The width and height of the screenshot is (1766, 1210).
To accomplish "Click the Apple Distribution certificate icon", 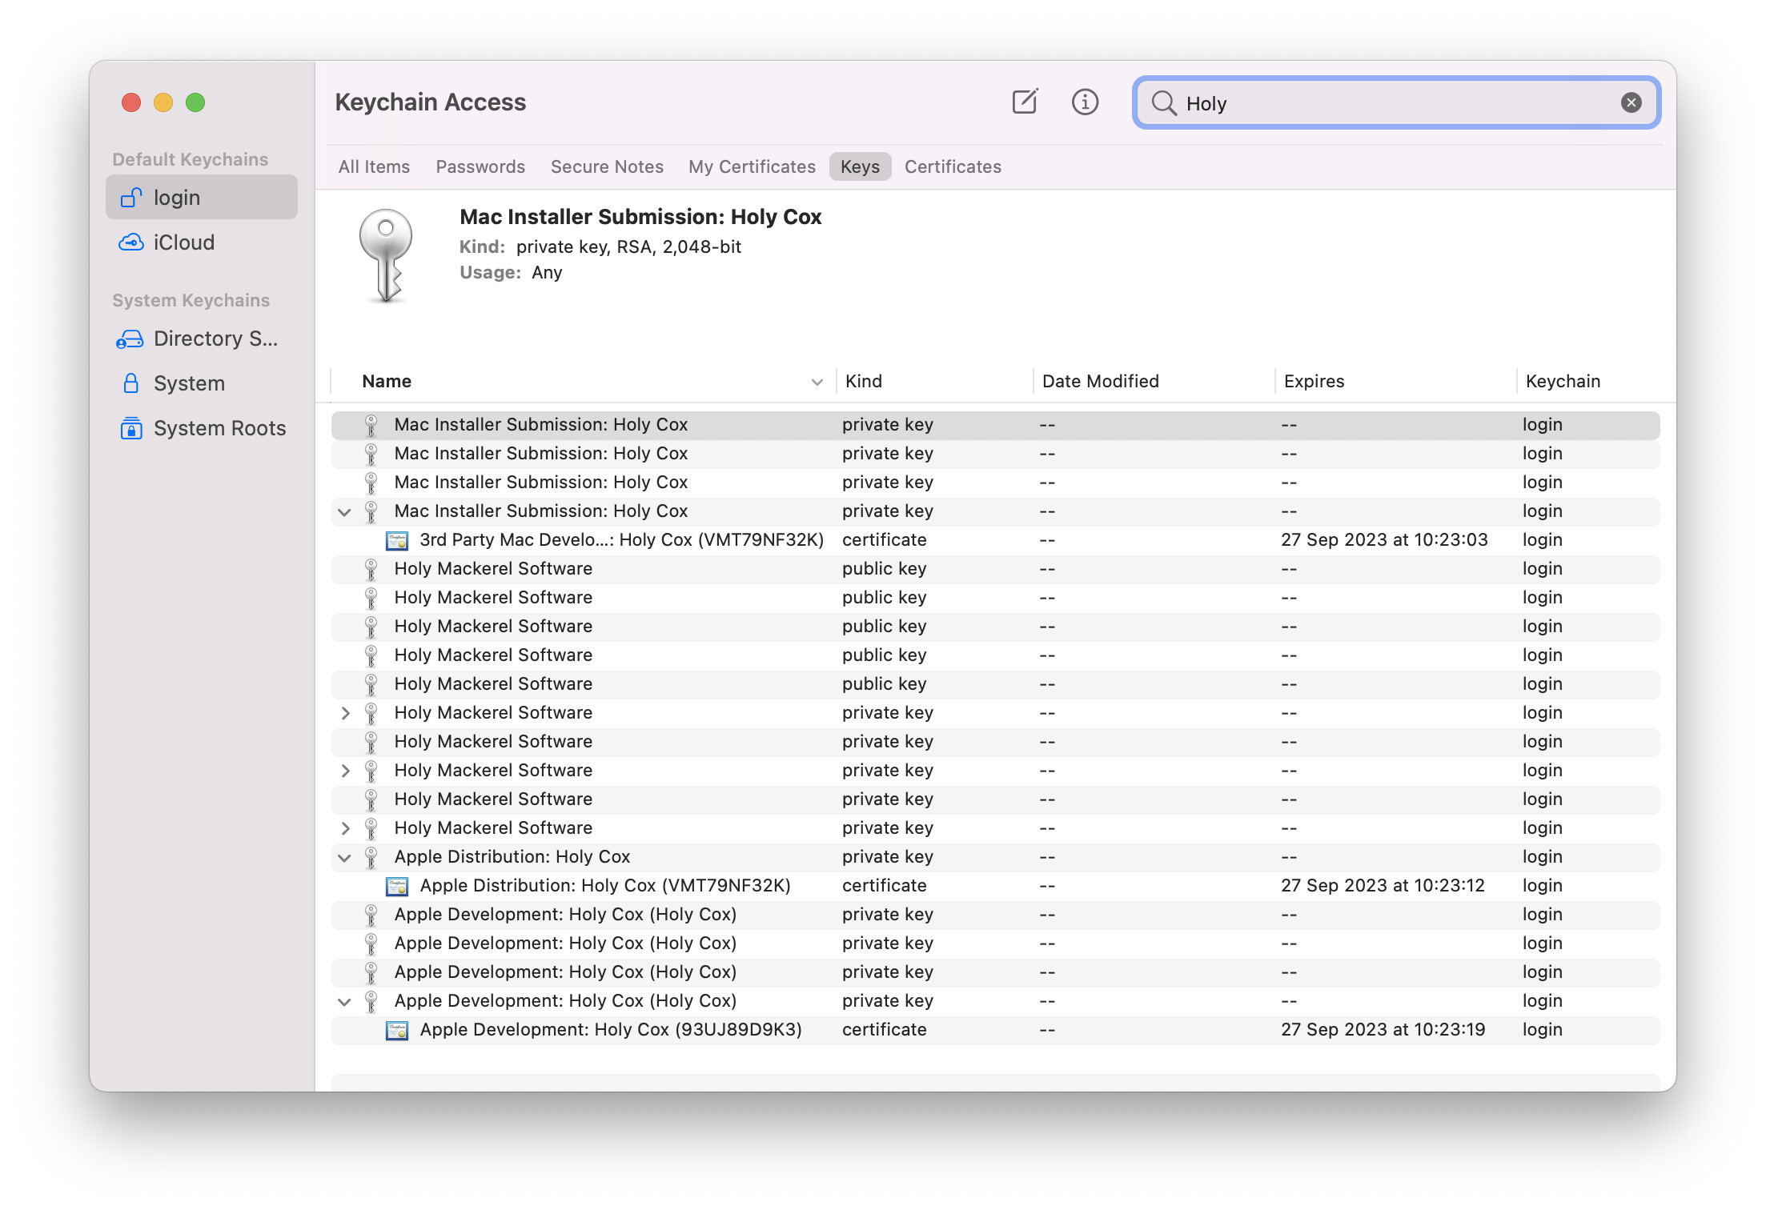I will tap(397, 886).
